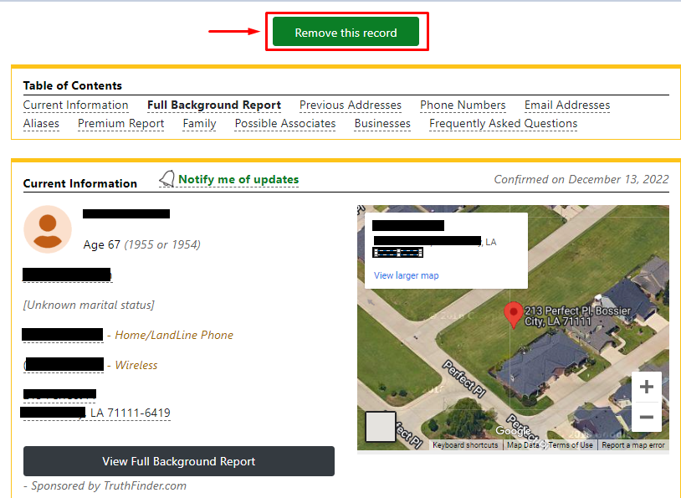Screen dimensions: 681x498
Task: Zoom in using the map plus icon
Action: pyautogui.click(x=646, y=387)
